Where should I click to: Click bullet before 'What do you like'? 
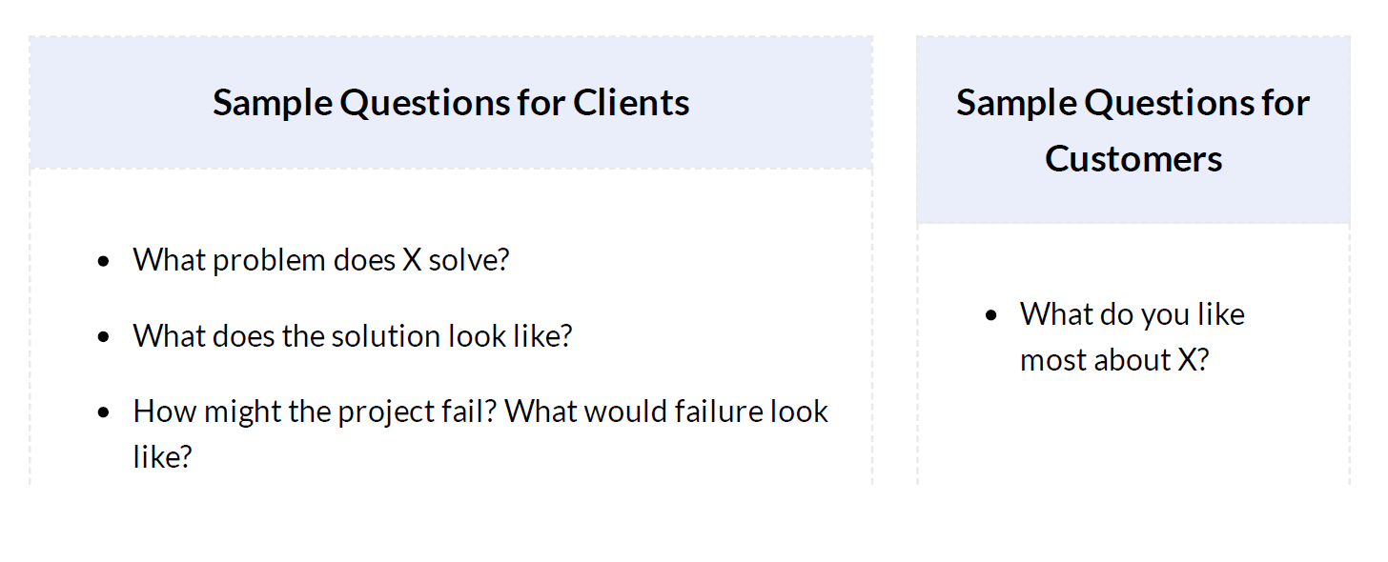coord(991,315)
